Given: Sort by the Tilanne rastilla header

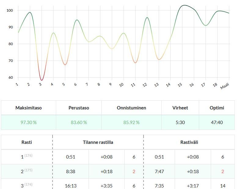Looking at the screenshot, I should (98, 142).
